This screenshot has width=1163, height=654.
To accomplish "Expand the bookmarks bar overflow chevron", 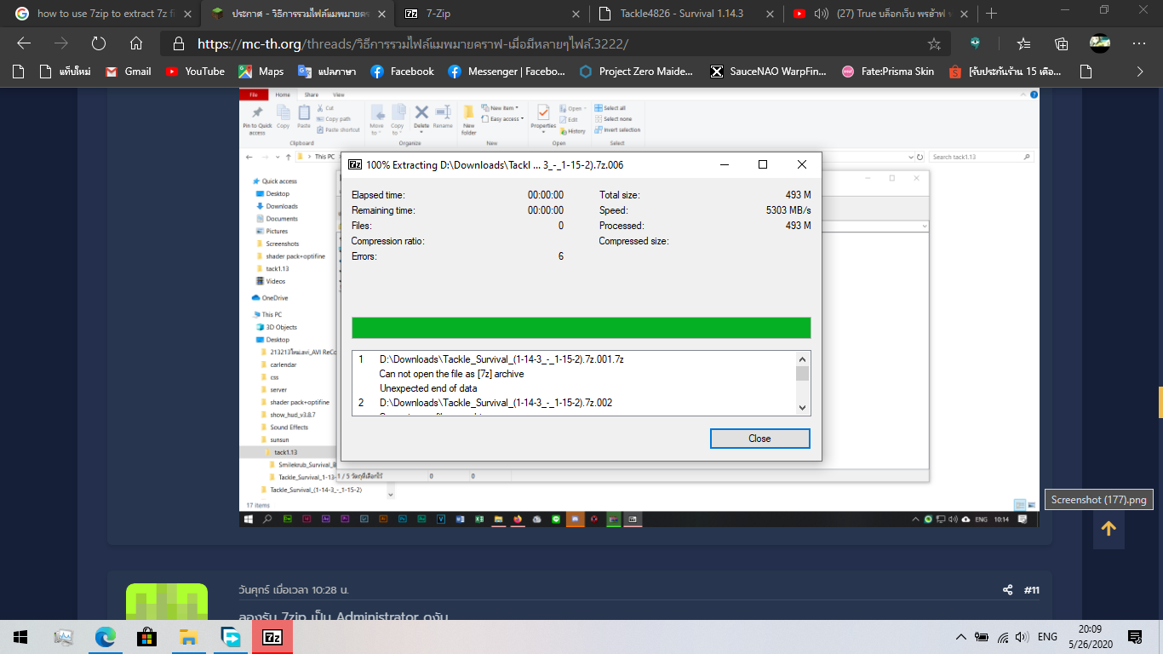I will [1140, 72].
